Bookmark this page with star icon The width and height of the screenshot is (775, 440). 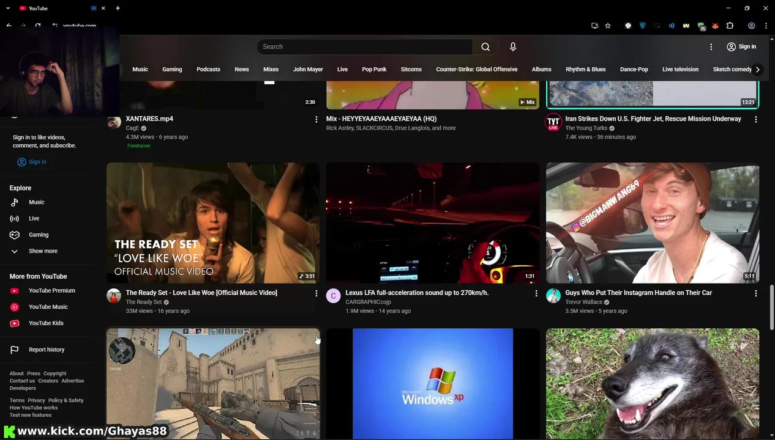click(608, 26)
